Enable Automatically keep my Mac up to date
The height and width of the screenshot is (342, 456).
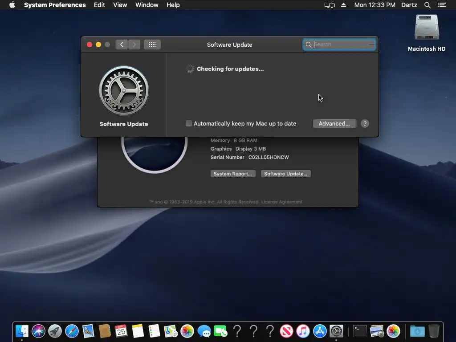[x=189, y=124]
